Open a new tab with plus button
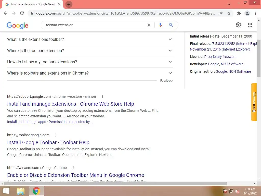Image resolution: width=261 pixels, height=196 pixels. pos(69,4)
